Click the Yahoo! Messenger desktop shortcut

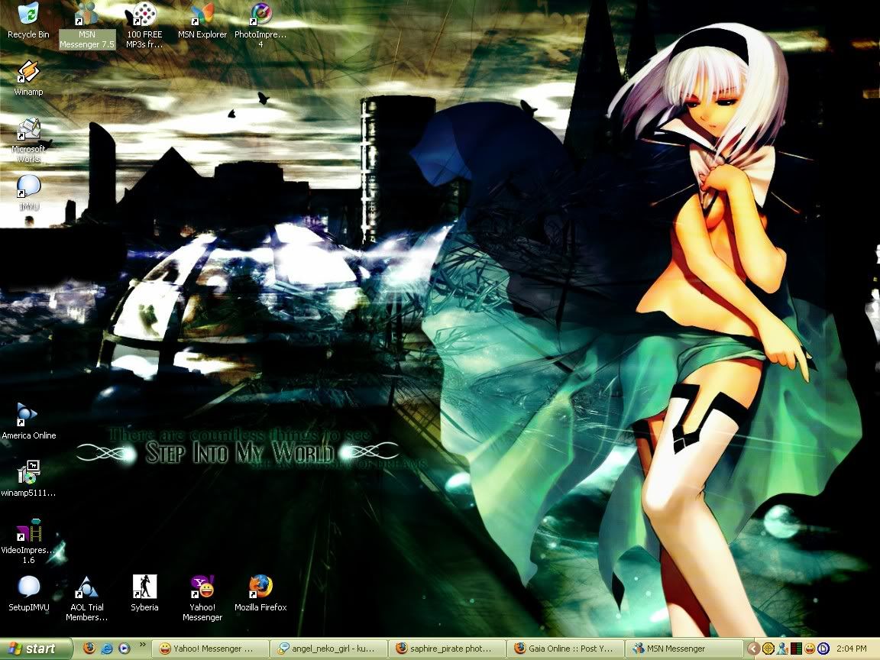(x=202, y=598)
